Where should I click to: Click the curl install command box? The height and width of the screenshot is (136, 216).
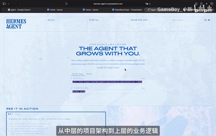[108, 82]
